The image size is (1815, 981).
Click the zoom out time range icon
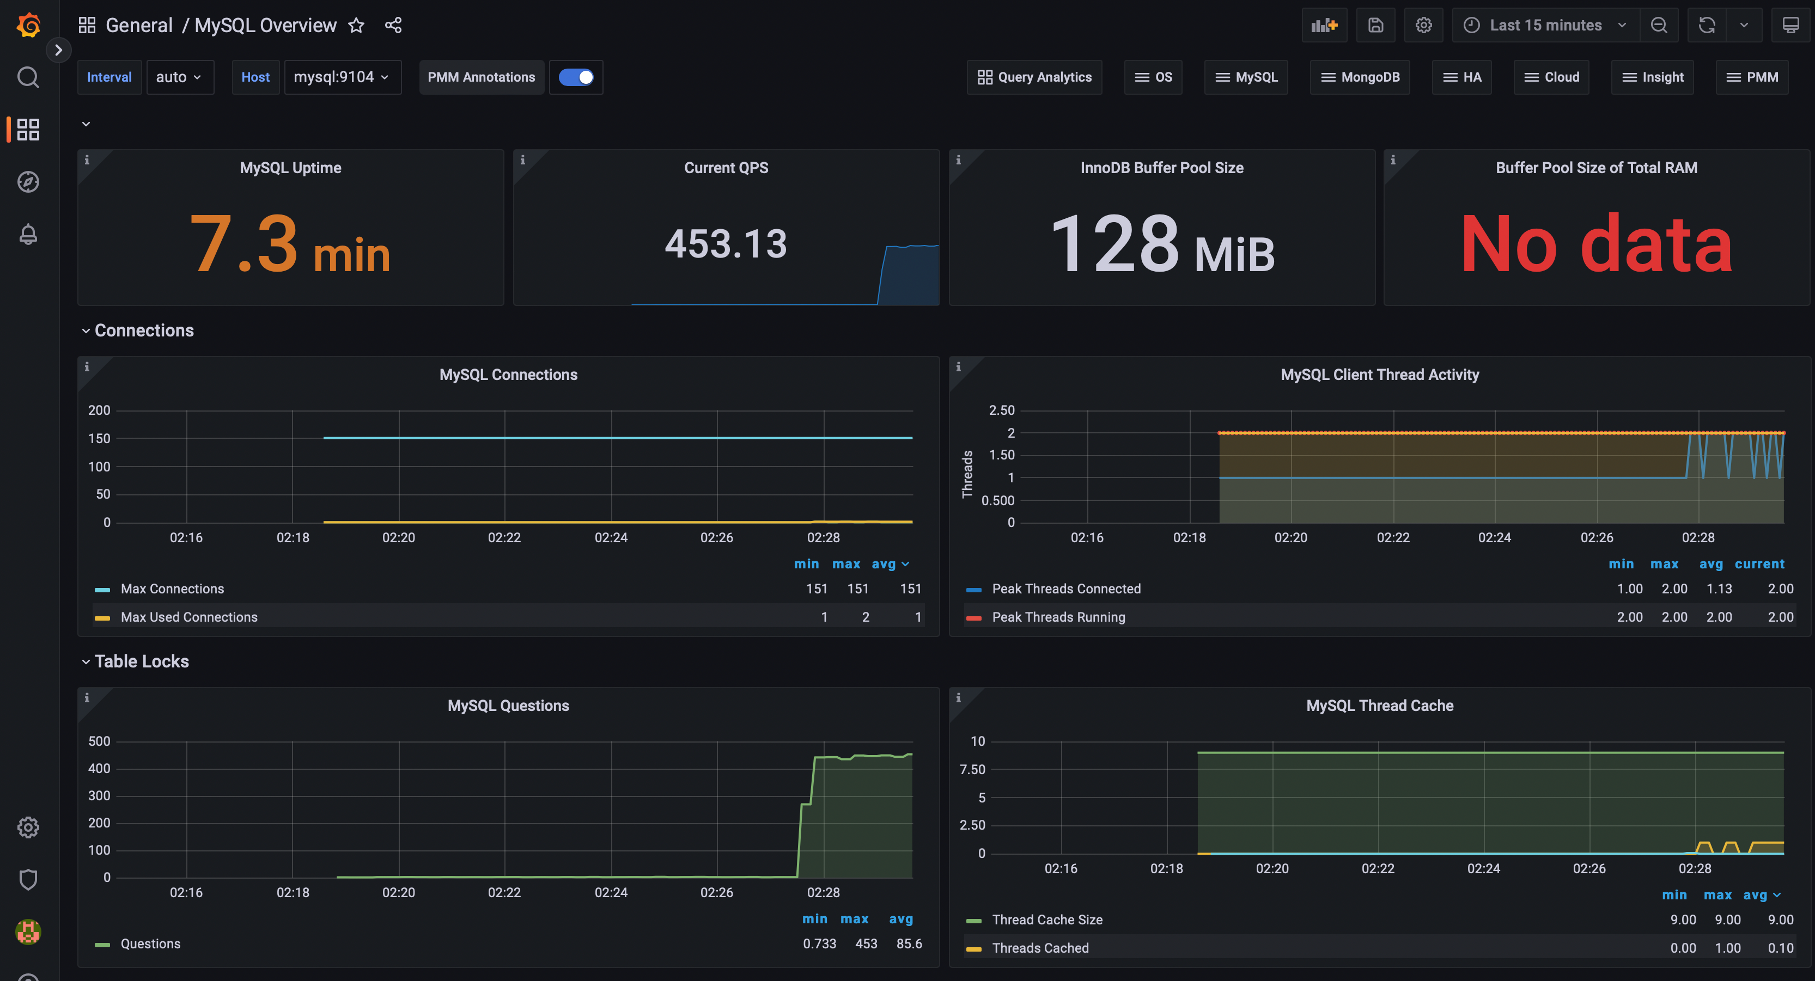[x=1659, y=26]
